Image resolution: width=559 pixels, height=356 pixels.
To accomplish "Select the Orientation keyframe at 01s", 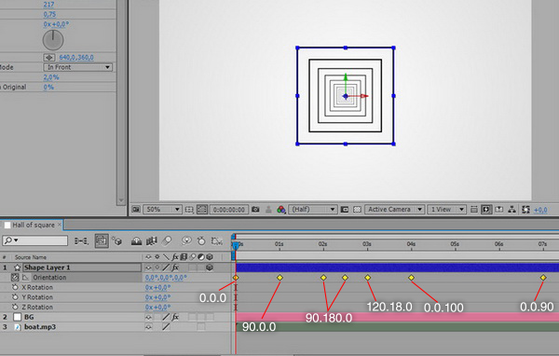I will coord(279,278).
